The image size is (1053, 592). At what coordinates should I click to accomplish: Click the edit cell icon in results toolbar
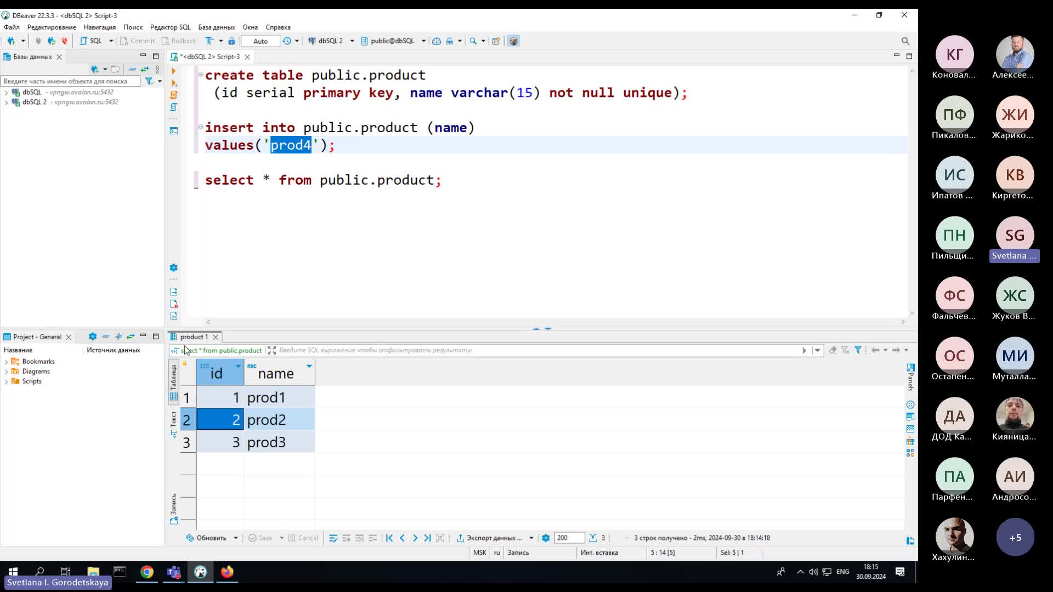point(333,538)
